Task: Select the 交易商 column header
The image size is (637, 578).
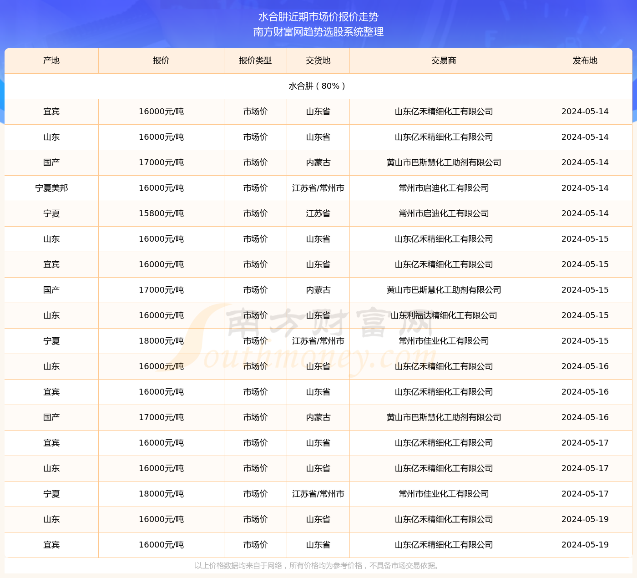Action: click(x=444, y=61)
